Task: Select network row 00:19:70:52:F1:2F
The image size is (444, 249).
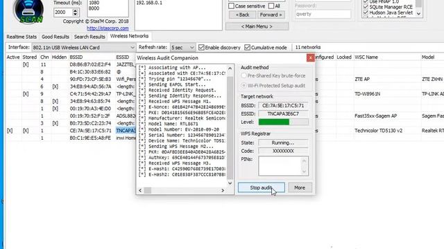Action: (x=90, y=116)
